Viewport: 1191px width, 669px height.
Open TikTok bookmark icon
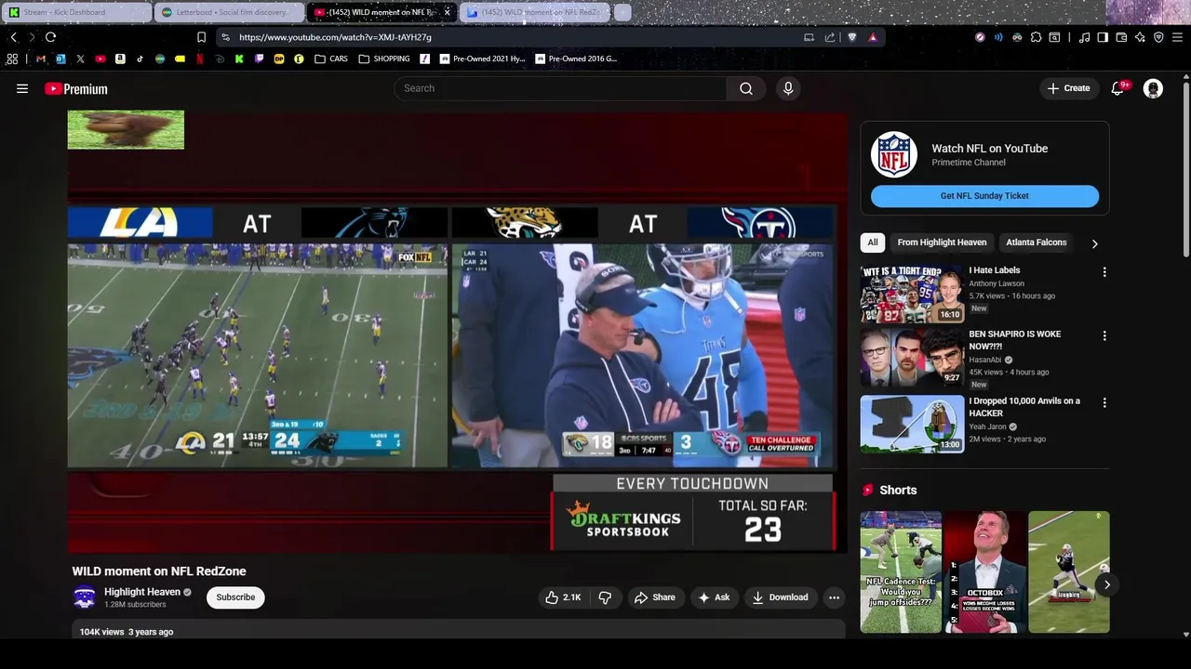tap(140, 59)
